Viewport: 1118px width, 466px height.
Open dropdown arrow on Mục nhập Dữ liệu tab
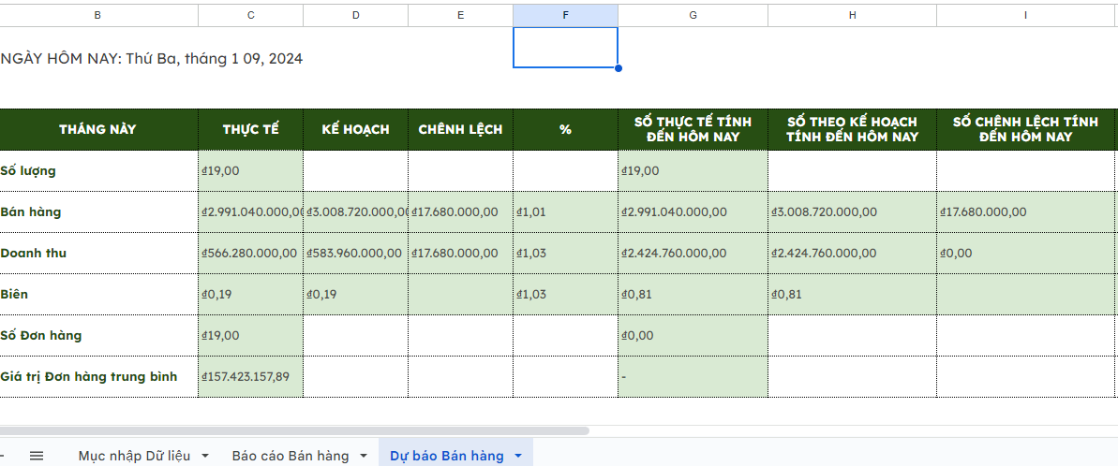(x=205, y=456)
